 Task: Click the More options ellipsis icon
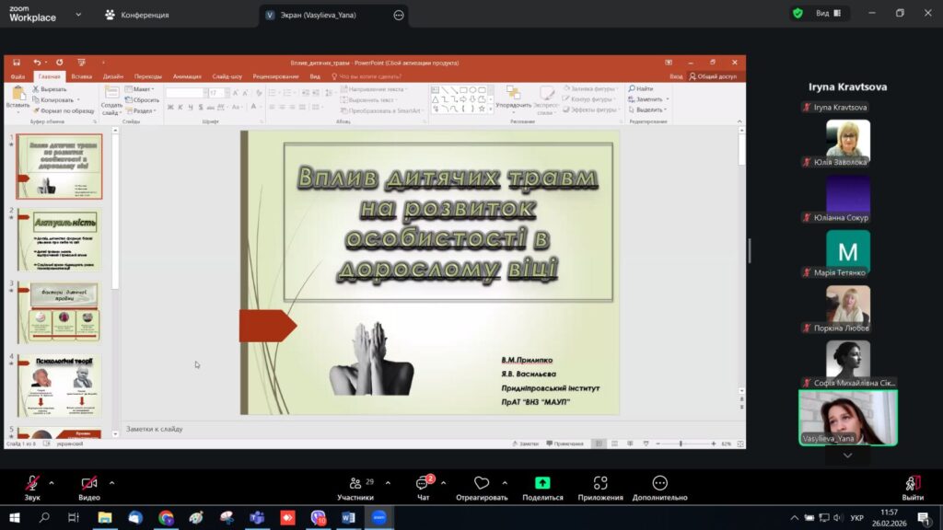click(x=659, y=483)
